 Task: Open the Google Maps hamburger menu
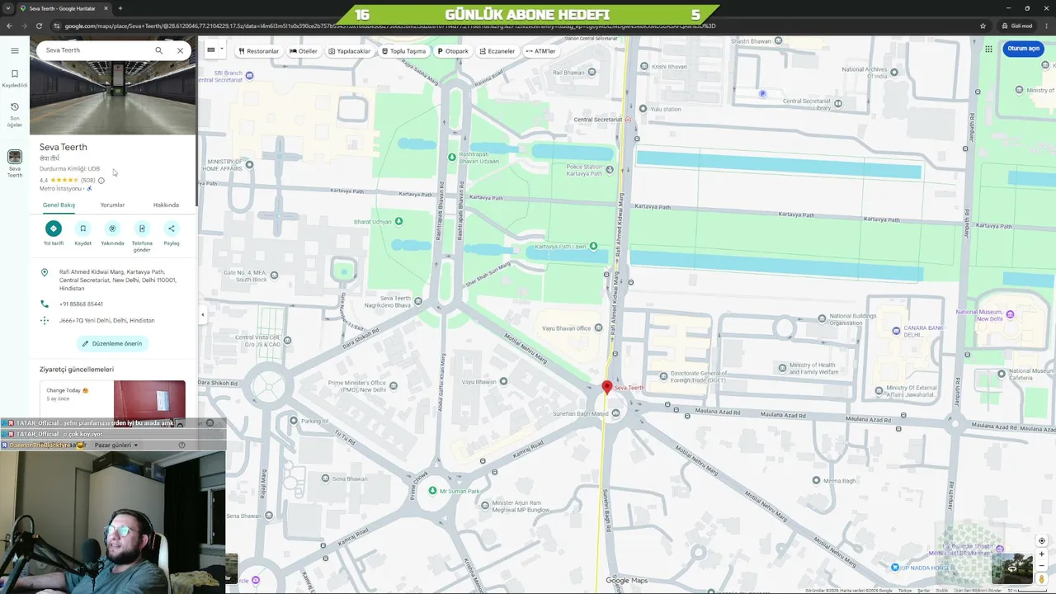15,50
